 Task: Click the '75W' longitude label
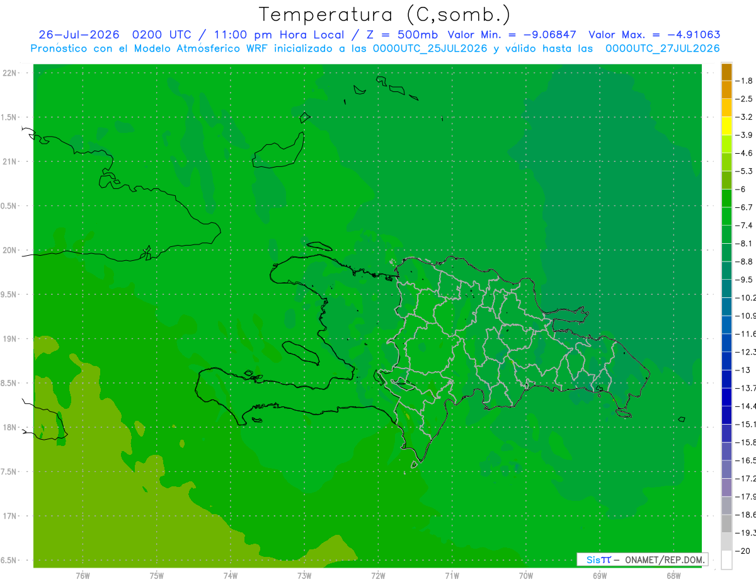click(157, 576)
